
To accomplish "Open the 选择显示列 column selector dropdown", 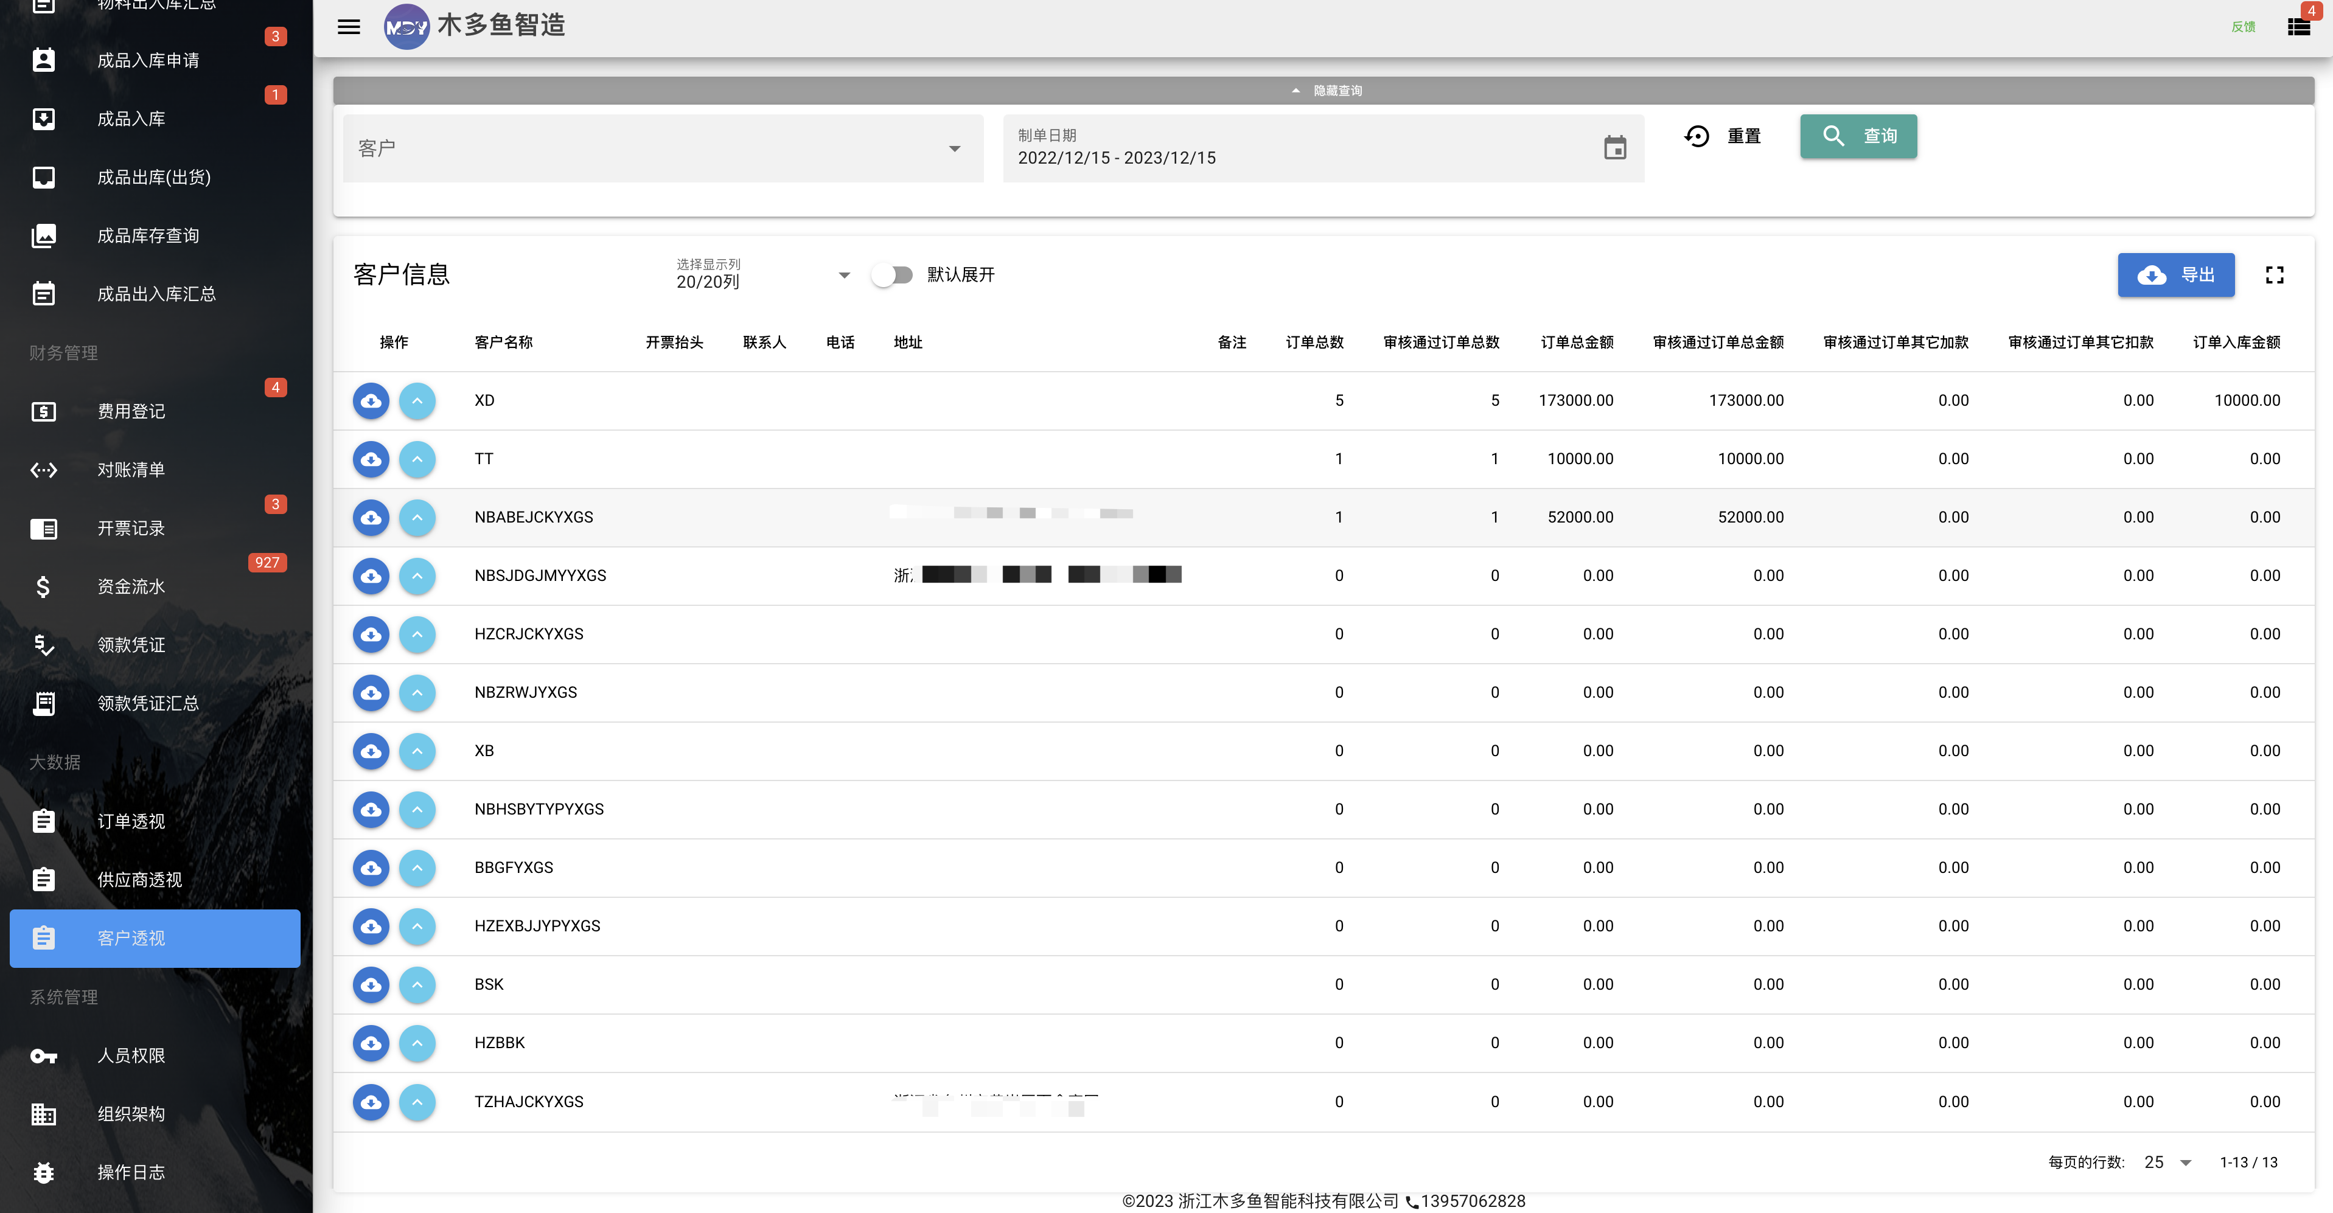I will coord(764,274).
